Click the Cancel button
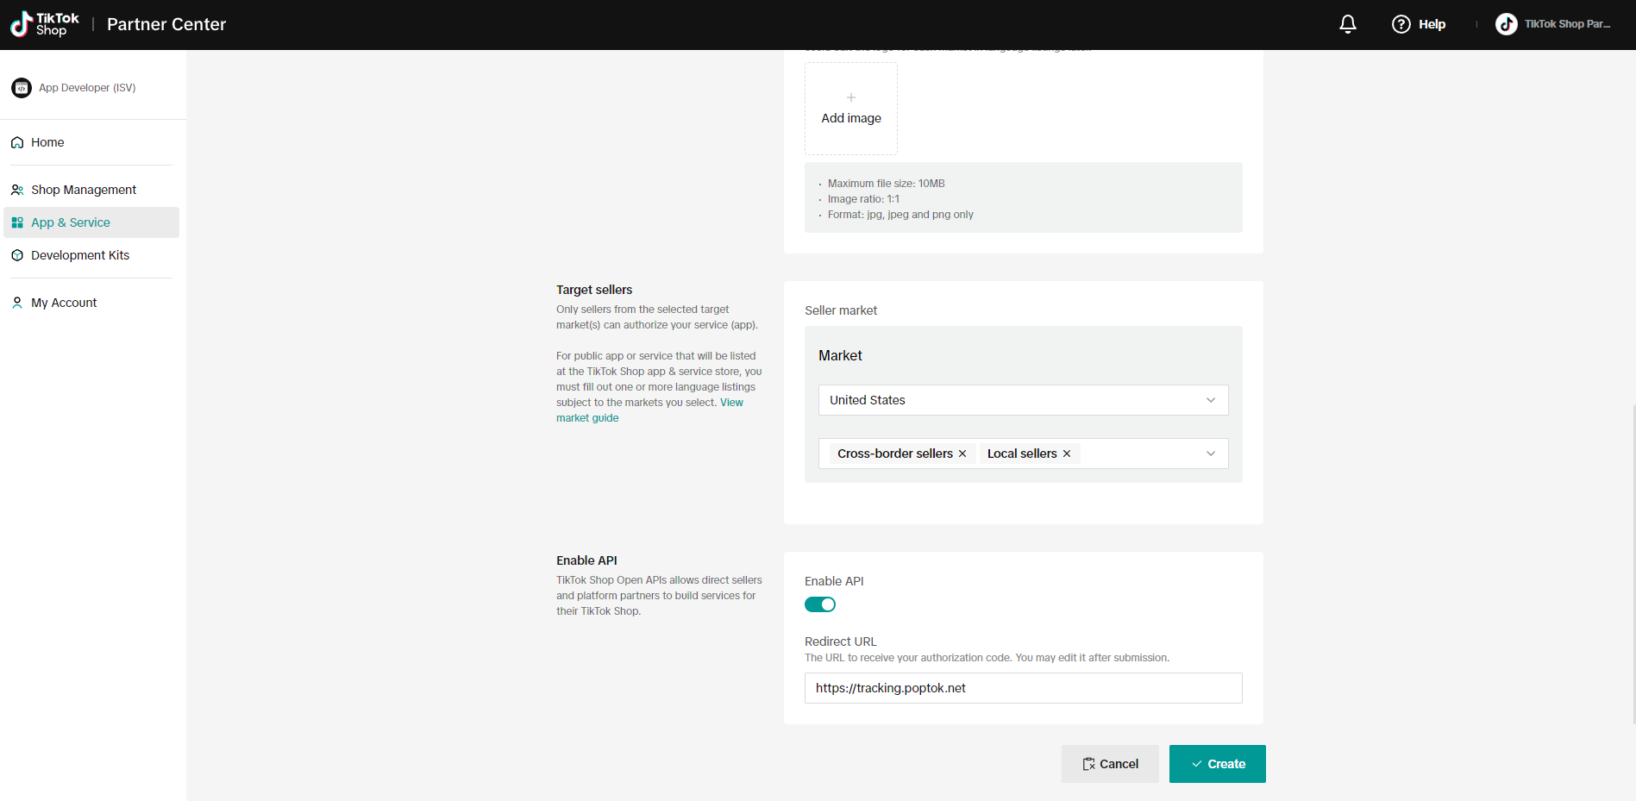 tap(1110, 764)
